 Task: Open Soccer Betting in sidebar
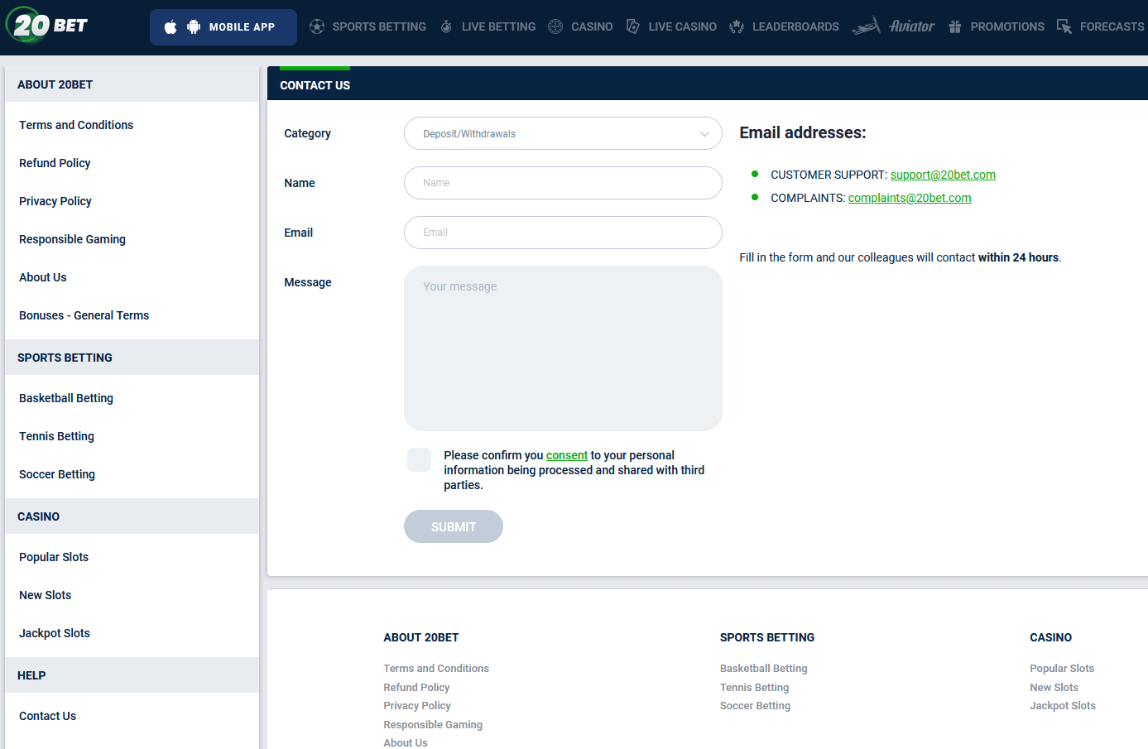57,474
